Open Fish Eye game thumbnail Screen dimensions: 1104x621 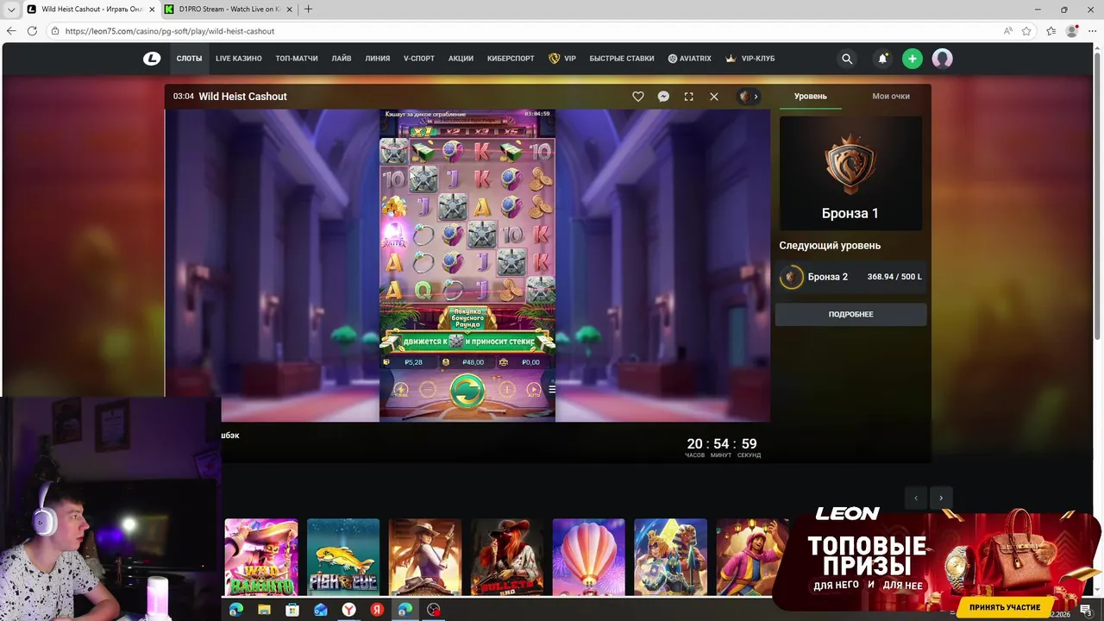click(343, 557)
